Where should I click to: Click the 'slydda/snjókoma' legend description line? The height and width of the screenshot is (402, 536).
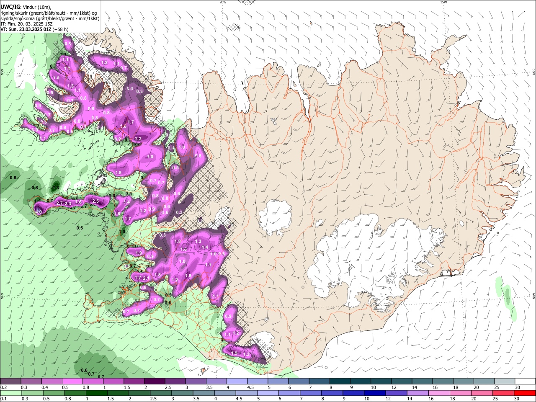point(50,18)
